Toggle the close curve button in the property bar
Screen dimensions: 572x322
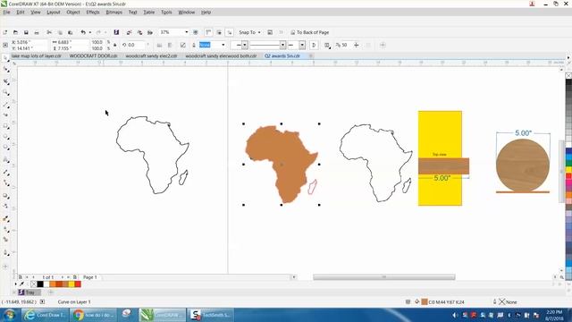314,45
